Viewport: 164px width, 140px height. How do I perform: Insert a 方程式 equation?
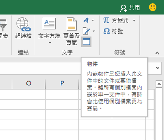click(116, 20)
